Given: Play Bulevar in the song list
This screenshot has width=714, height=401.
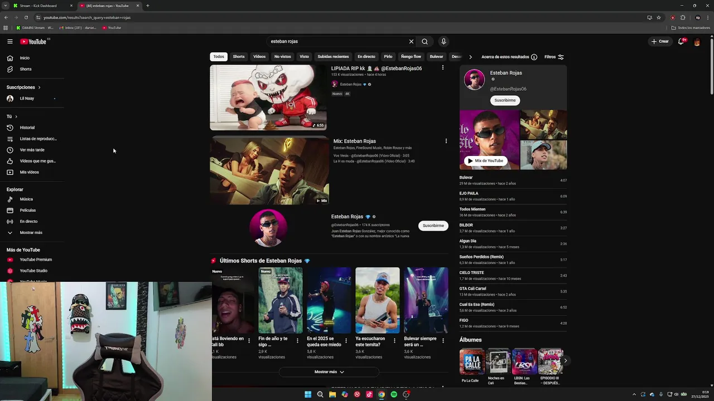Looking at the screenshot, I should tap(513, 180).
